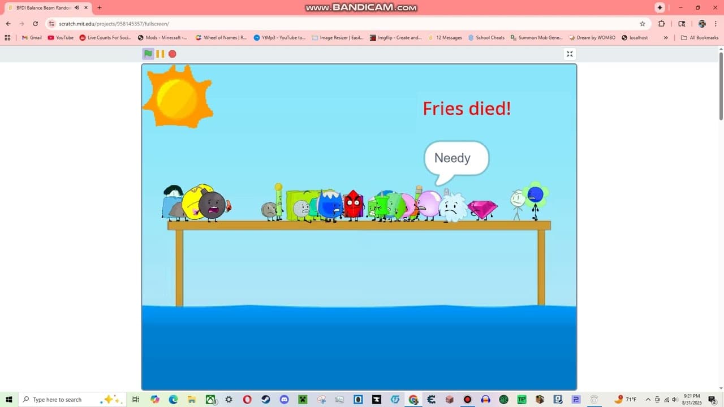Open Settings gear on the taskbar
724x407 pixels.
click(x=229, y=400)
